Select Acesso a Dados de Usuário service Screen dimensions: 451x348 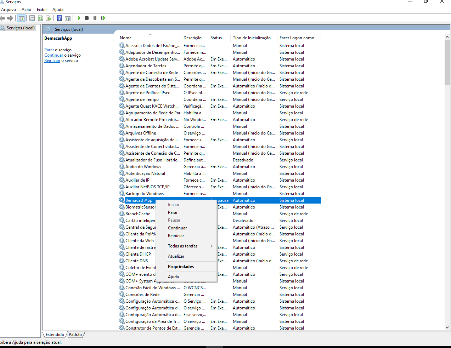220,46
